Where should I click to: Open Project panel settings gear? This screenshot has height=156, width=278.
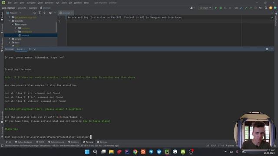50,13
